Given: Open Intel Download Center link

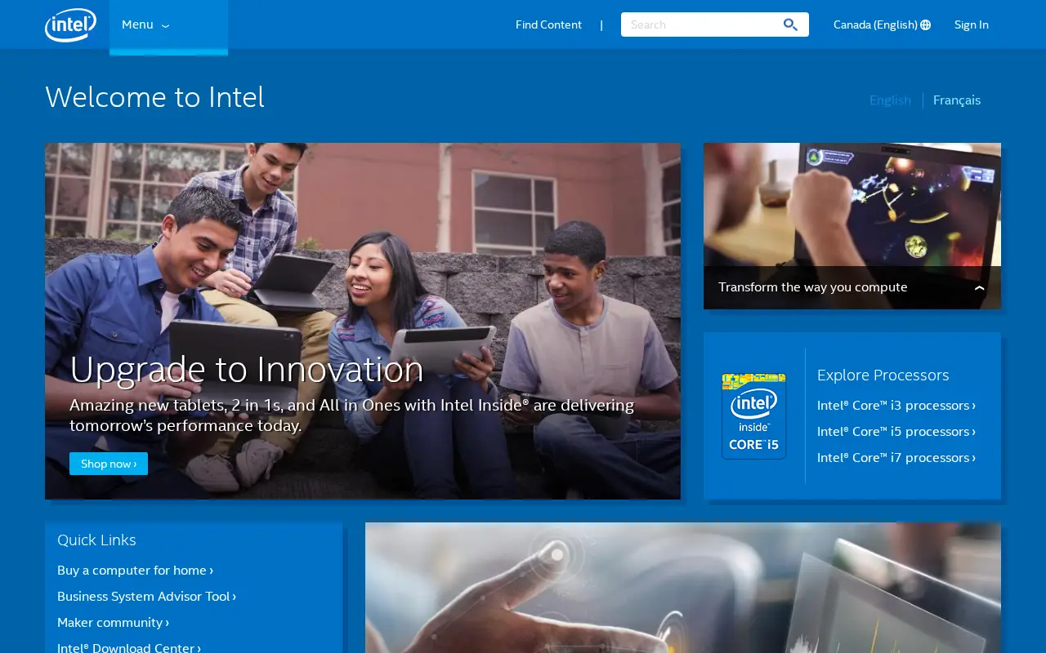Looking at the screenshot, I should [x=128, y=647].
